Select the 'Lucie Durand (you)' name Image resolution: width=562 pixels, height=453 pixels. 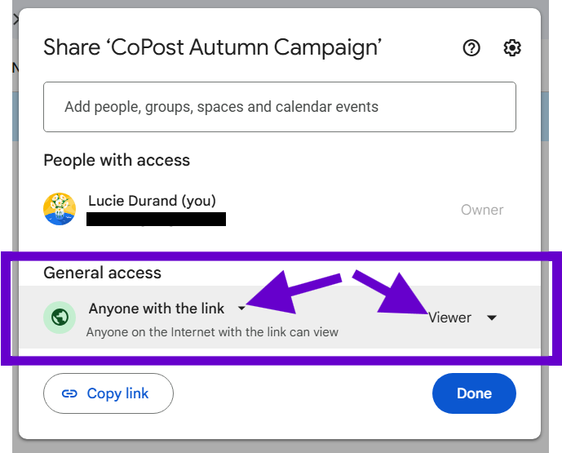coord(152,201)
